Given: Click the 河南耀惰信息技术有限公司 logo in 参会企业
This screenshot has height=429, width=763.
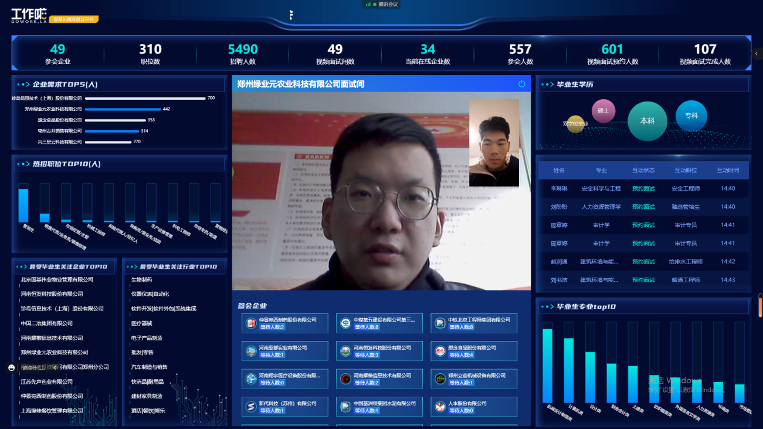Looking at the screenshot, I should [345, 379].
